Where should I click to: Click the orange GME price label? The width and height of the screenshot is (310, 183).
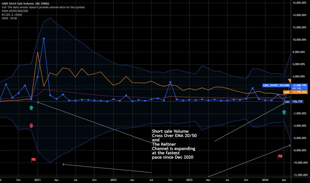295,92
